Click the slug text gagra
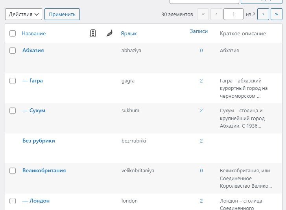The width and height of the screenshot is (286, 210). click(128, 81)
